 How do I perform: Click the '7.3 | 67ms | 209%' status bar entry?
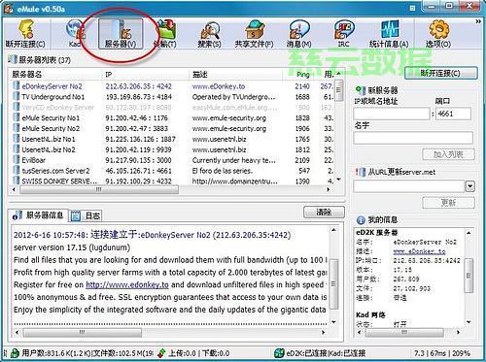pos(442,353)
